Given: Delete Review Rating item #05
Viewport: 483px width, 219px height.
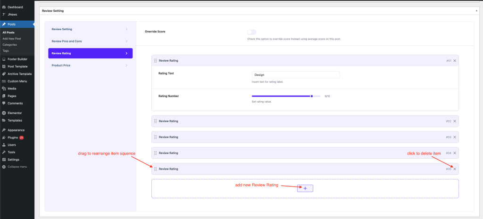Looking at the screenshot, I should (455, 169).
